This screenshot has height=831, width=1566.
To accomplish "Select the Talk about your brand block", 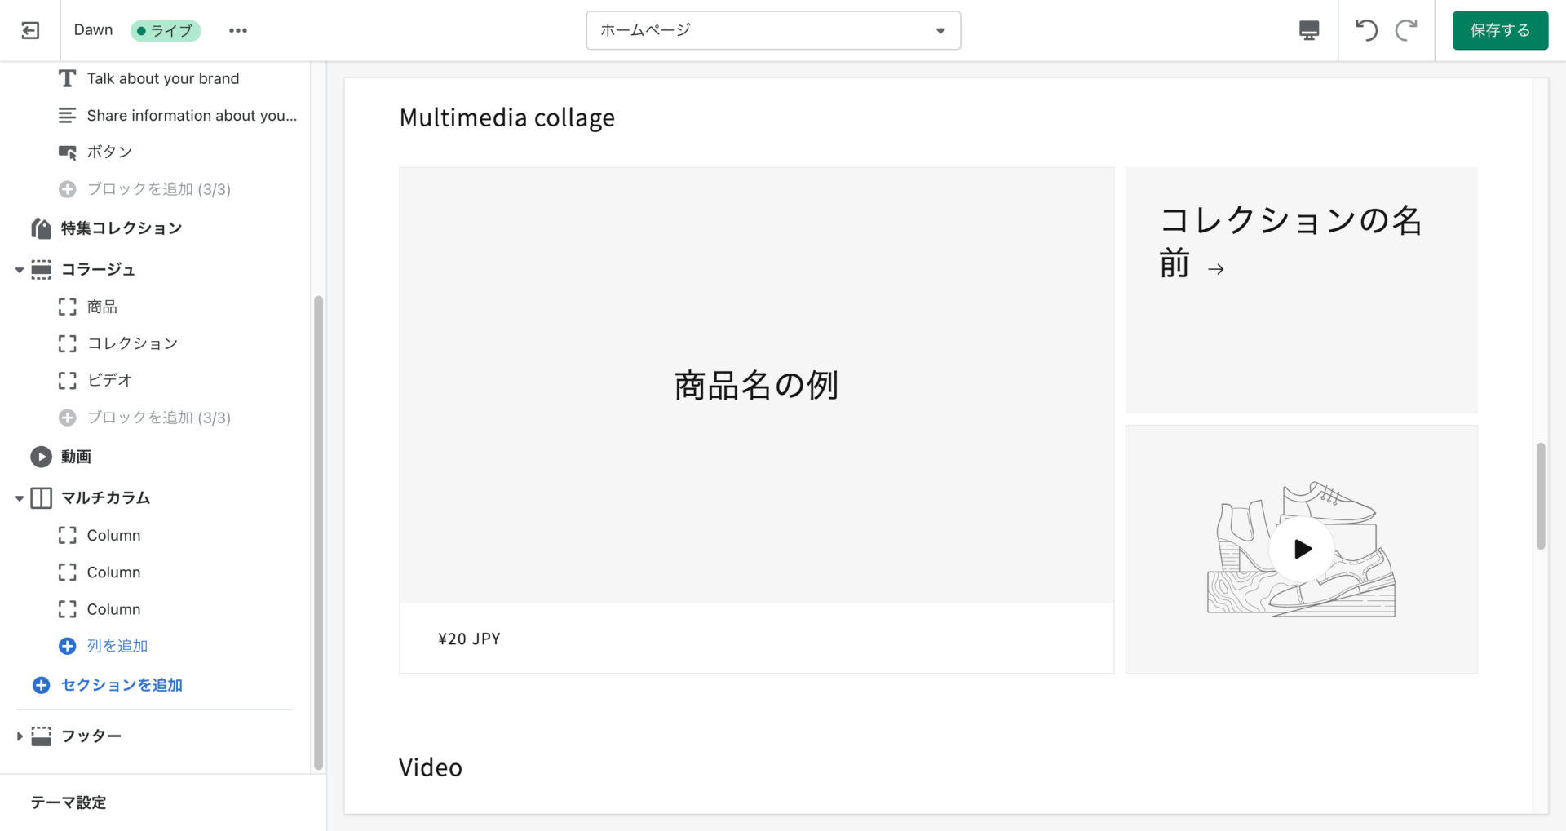I will click(x=162, y=78).
